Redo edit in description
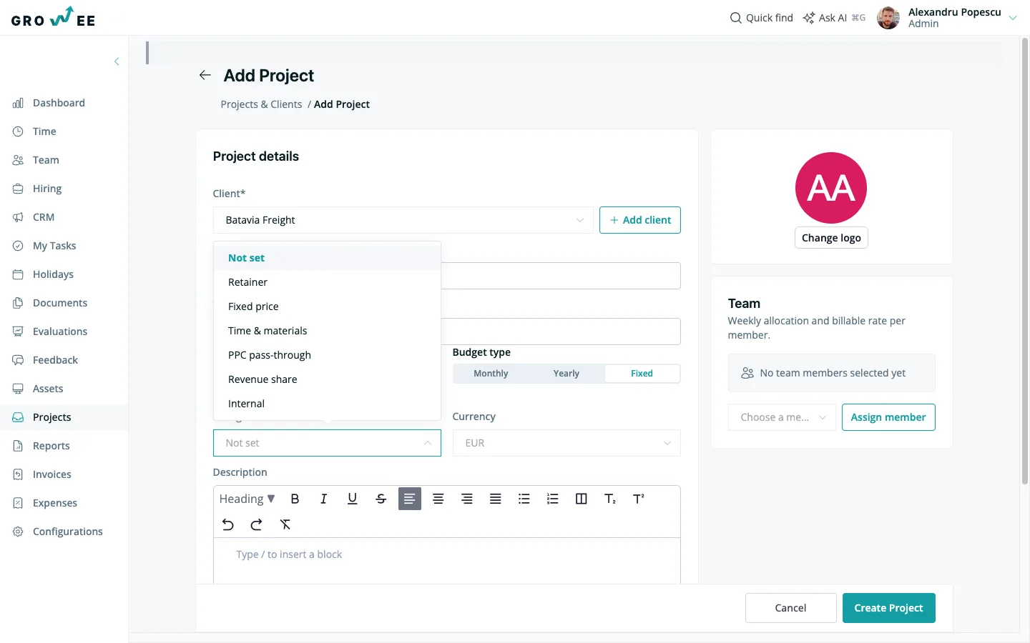The image size is (1030, 643). 256,524
